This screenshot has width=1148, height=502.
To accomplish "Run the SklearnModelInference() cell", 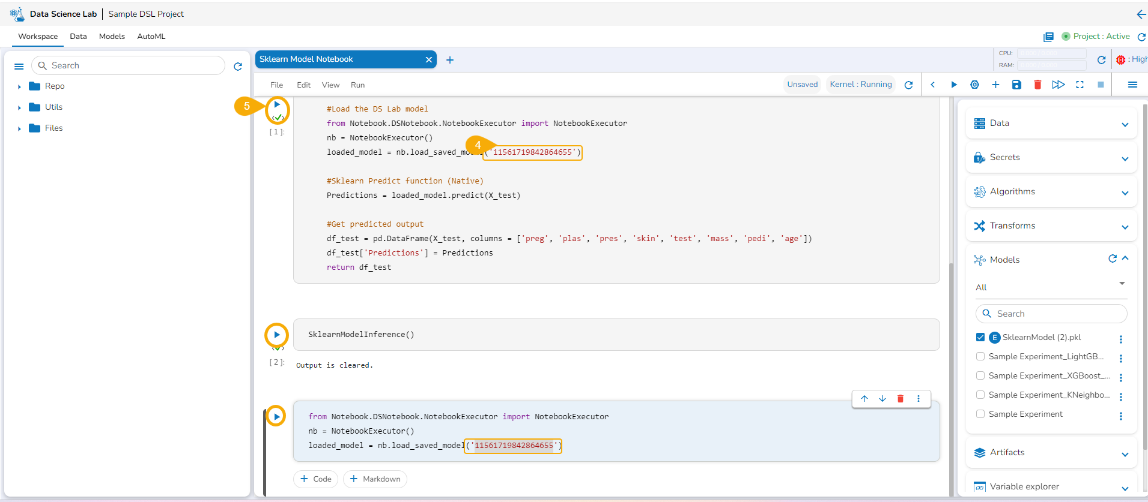I will (276, 335).
